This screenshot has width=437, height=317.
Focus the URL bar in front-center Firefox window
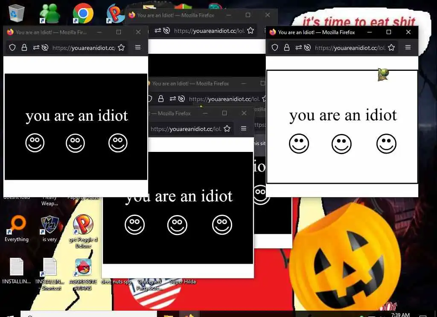pos(186,129)
